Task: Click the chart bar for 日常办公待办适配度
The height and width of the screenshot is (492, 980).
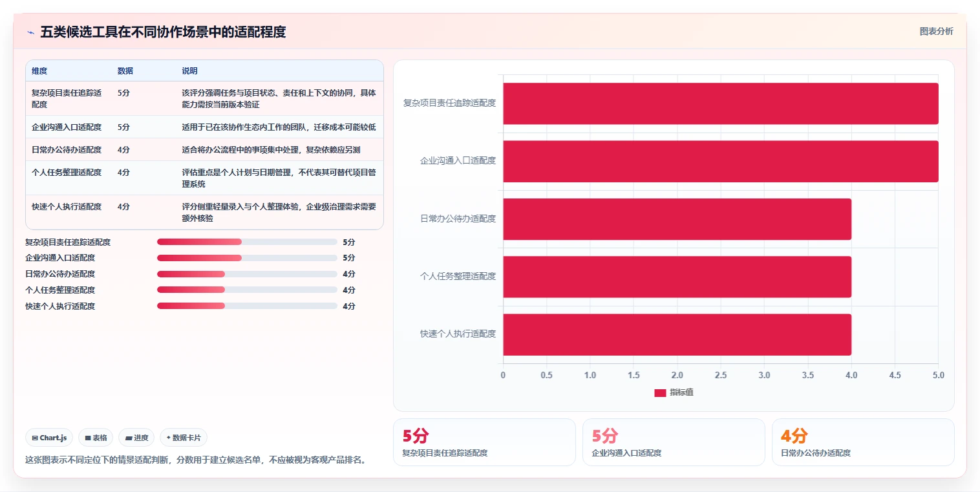Action: [x=677, y=219]
